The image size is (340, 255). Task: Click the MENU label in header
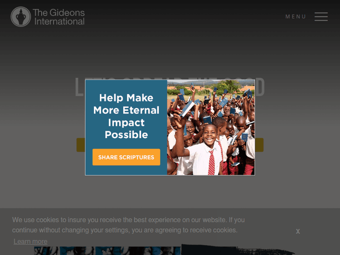[296, 17]
